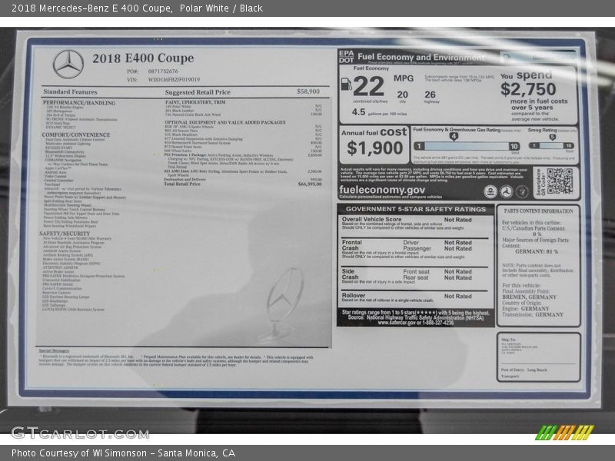This screenshot has width=615, height=461.
Task: Click the 'Rollover' label
Action: pos(354,296)
